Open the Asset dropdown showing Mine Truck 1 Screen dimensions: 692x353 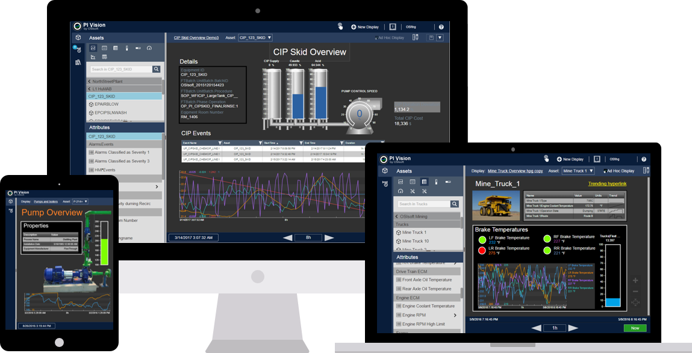(x=578, y=171)
